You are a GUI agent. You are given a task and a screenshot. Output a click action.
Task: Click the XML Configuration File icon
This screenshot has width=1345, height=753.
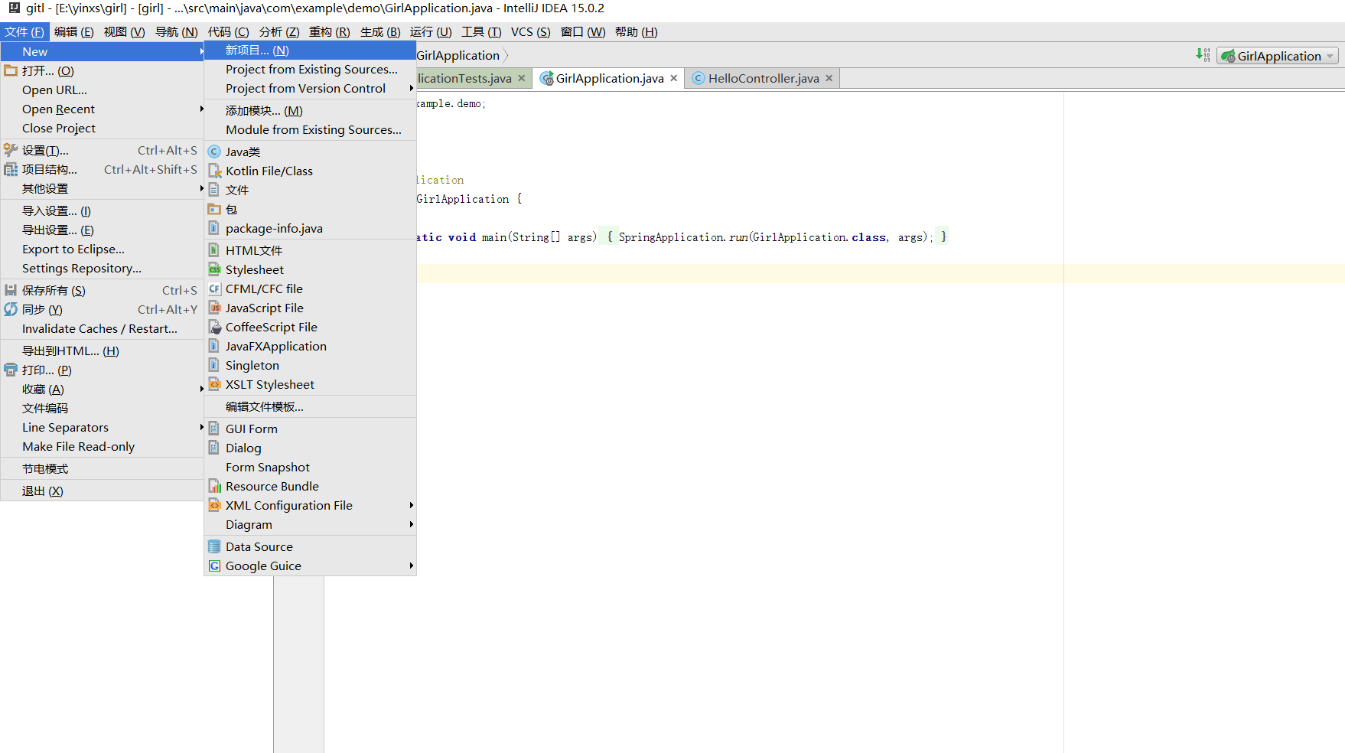click(x=214, y=505)
